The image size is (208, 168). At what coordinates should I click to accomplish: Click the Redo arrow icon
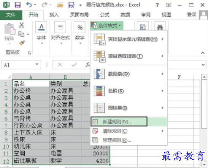click(x=44, y=5)
